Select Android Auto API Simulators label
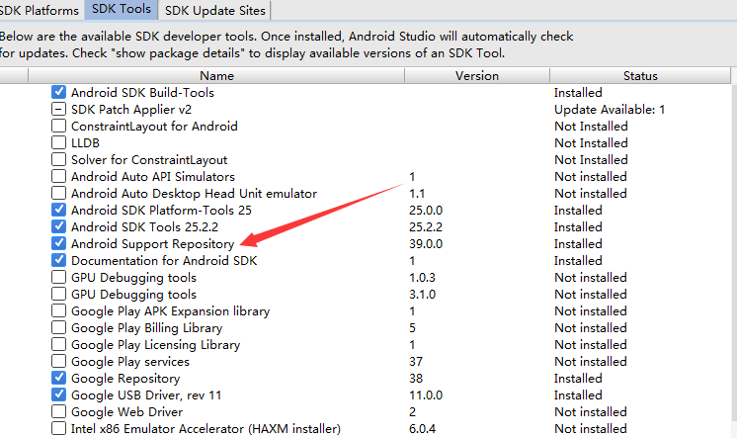This screenshot has height=438, width=737. (x=153, y=177)
